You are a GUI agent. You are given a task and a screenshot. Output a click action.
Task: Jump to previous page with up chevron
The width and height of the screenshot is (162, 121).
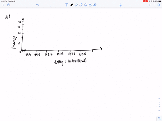tap(159, 98)
